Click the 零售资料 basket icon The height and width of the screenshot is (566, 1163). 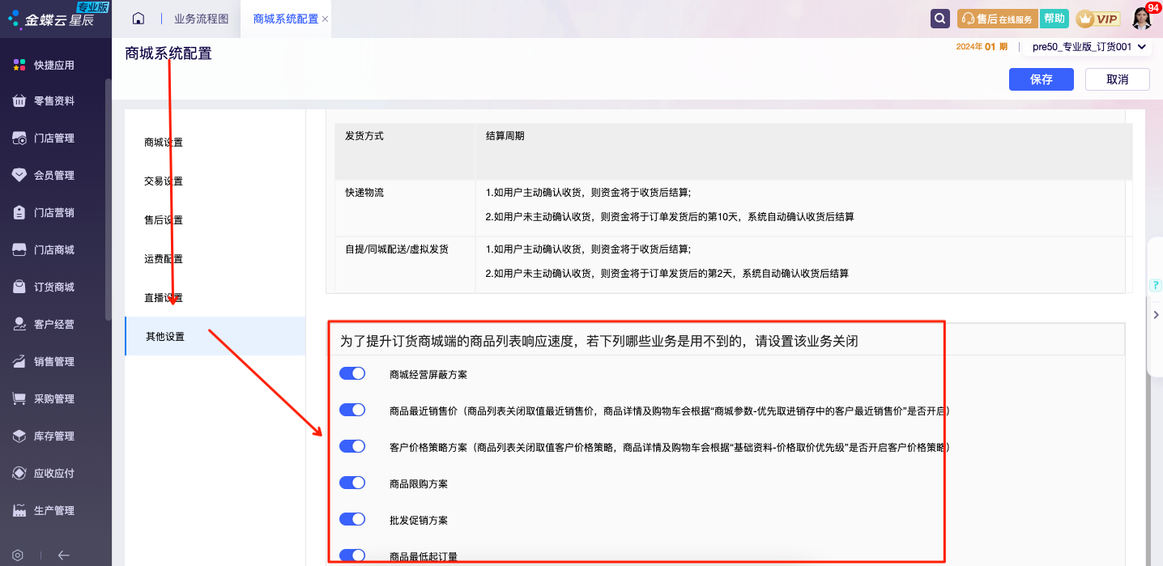(19, 101)
